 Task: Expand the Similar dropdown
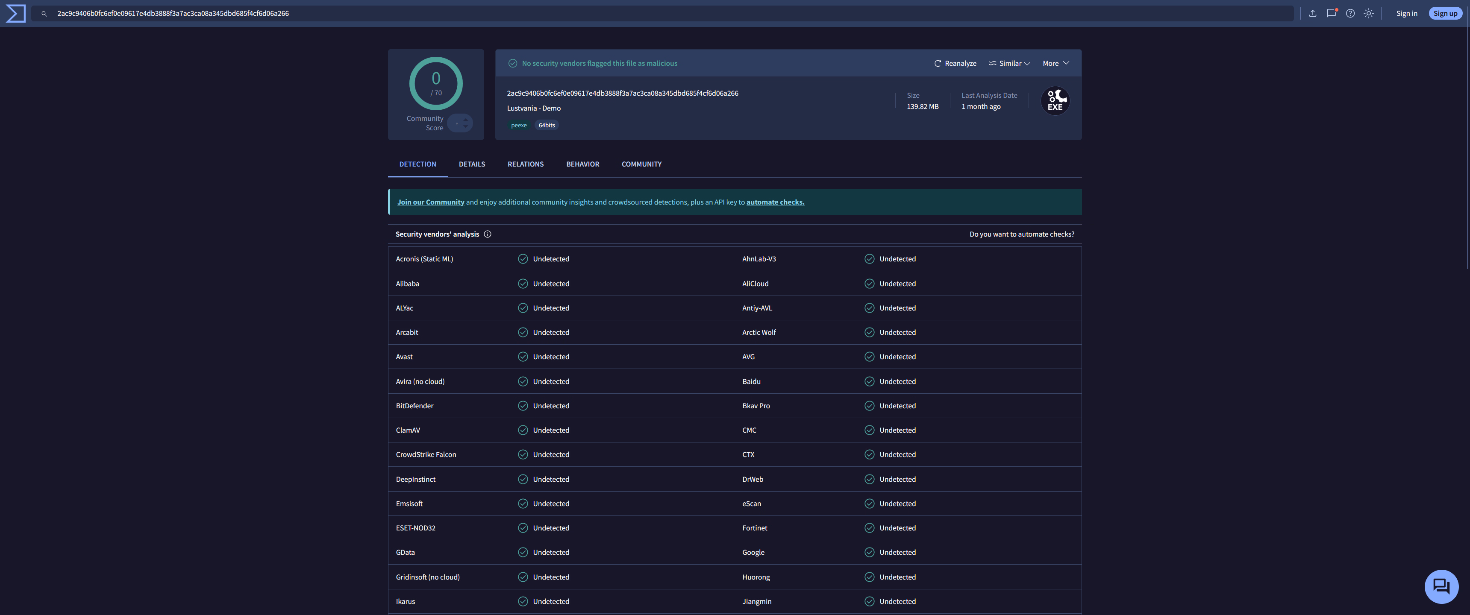pyautogui.click(x=1009, y=63)
